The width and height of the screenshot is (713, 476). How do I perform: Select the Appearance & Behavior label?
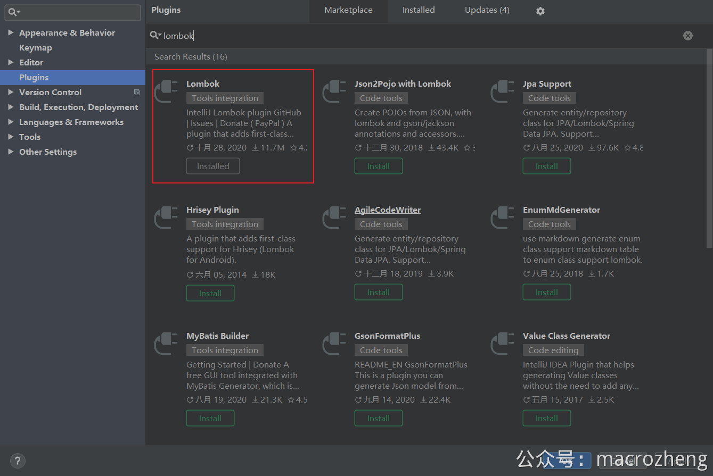(67, 32)
